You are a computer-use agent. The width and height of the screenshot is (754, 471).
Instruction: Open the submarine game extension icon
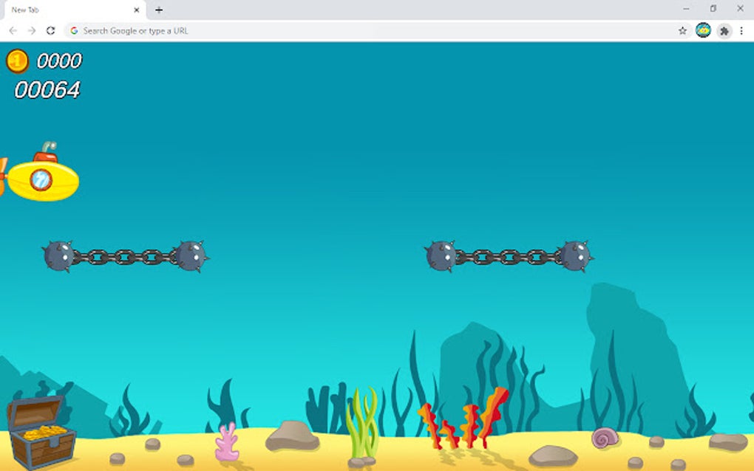(702, 31)
